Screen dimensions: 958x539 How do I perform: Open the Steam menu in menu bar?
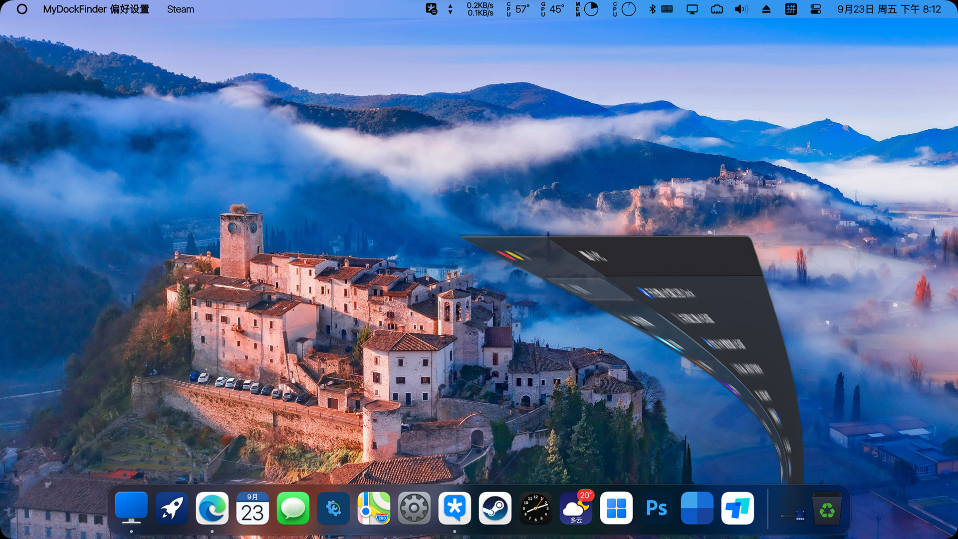181,9
